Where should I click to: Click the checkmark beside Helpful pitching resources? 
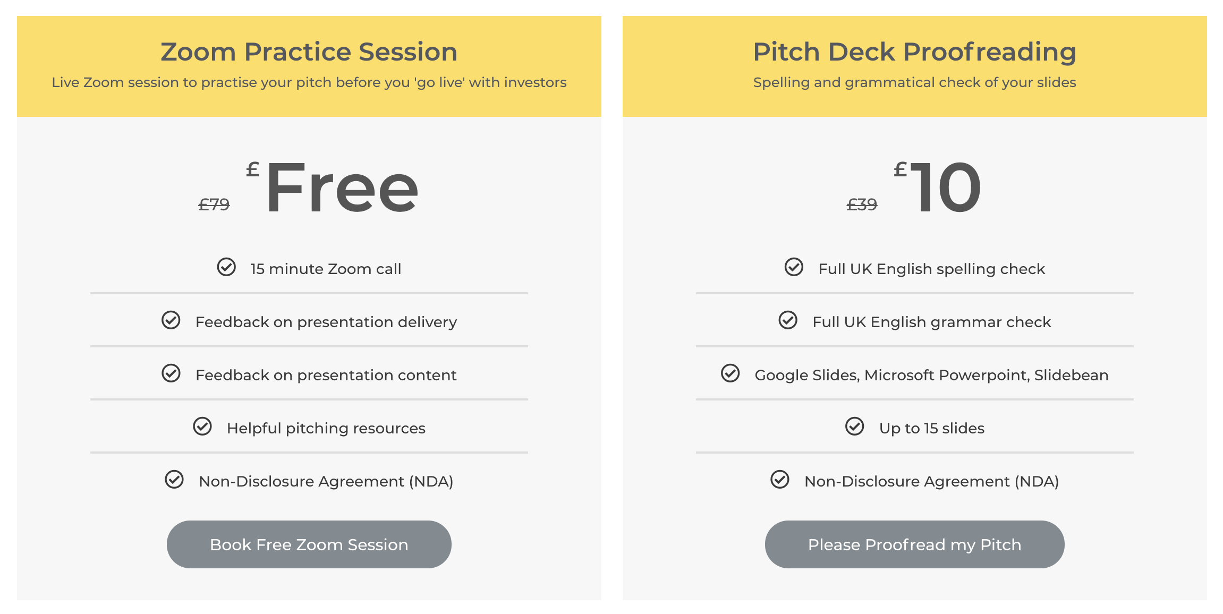[202, 427]
